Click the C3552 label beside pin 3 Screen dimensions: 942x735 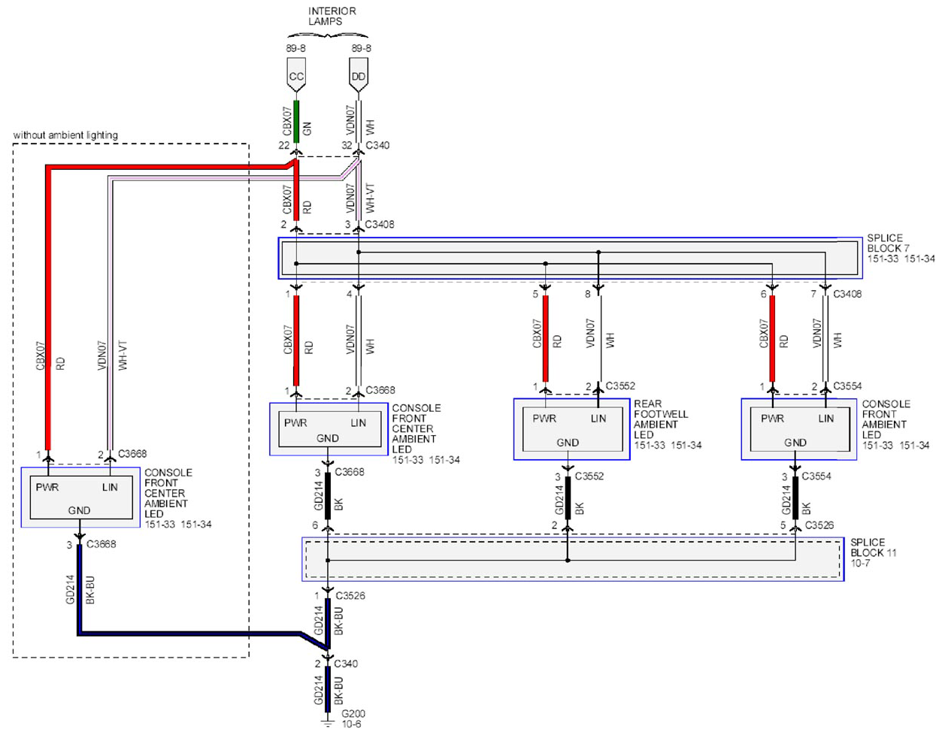tap(589, 476)
